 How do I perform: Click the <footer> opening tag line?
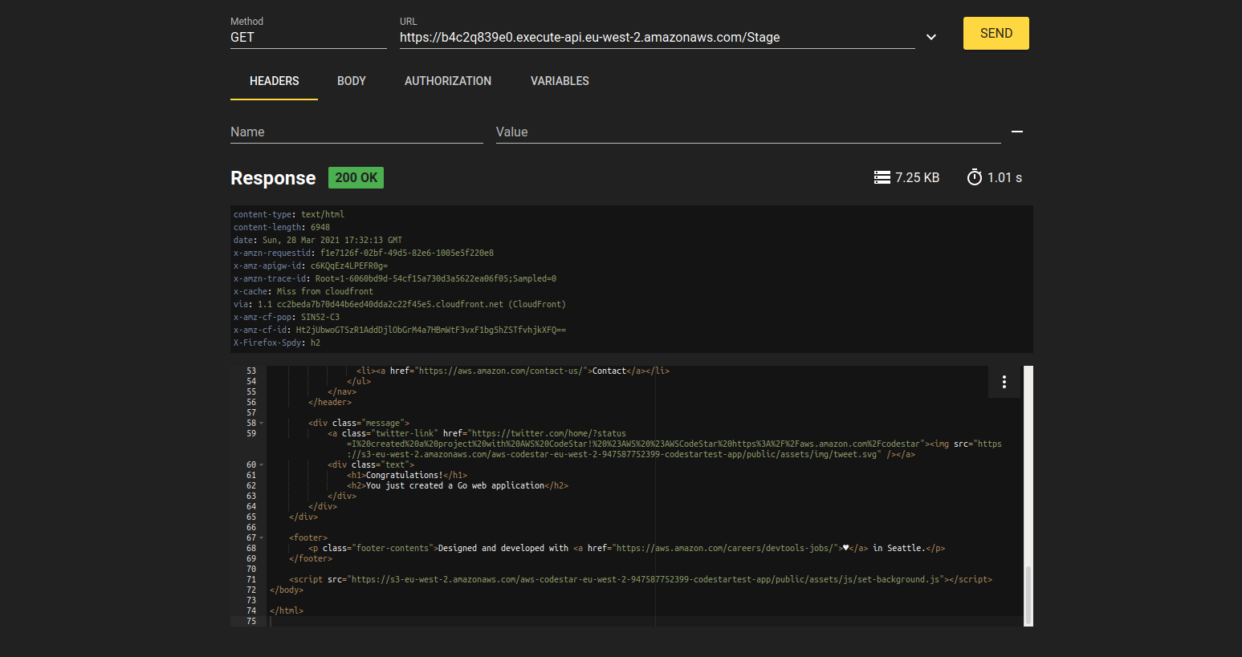(308, 537)
